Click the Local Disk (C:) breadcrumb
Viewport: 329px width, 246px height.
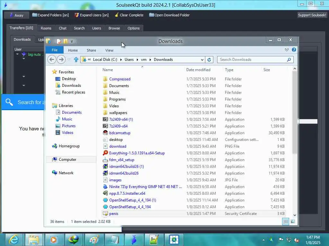105,60
